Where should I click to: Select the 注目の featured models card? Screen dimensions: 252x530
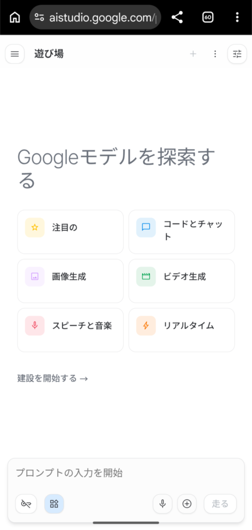click(71, 232)
